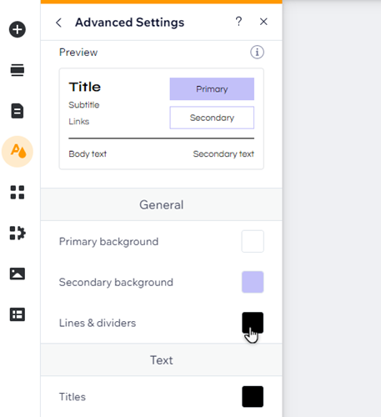
Task: Open the Secondary background color swatch
Action: point(253,282)
